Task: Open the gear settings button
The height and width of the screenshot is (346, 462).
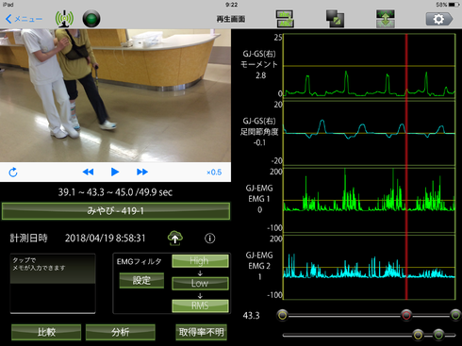Action: point(439,19)
